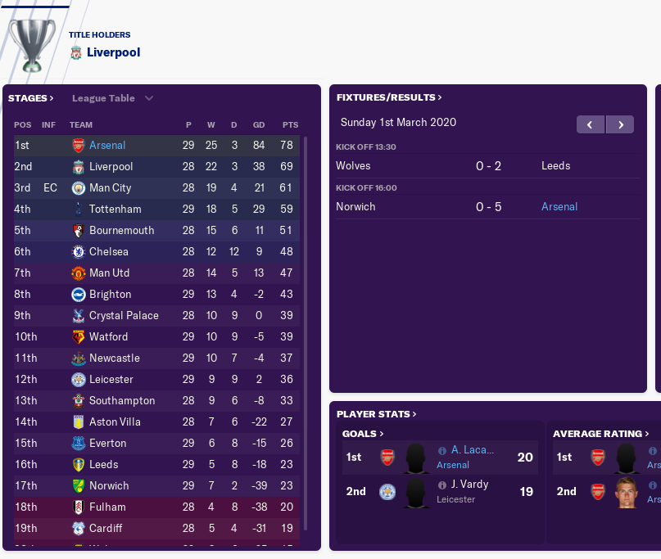The width and height of the screenshot is (661, 559).
Task: Click the silver trophy image
Action: click(32, 46)
